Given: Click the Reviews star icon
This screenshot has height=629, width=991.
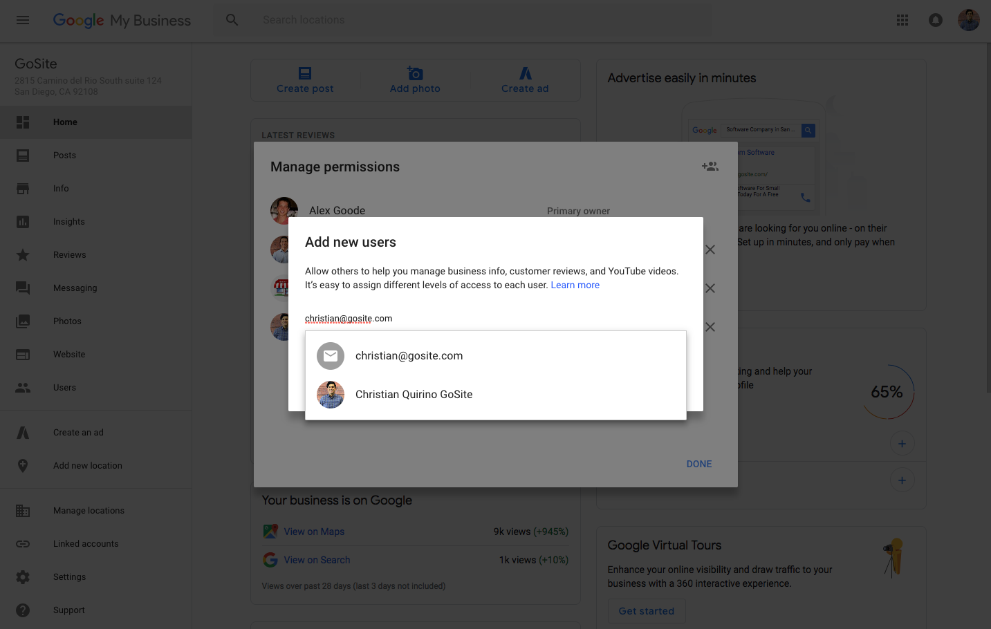Looking at the screenshot, I should (23, 255).
